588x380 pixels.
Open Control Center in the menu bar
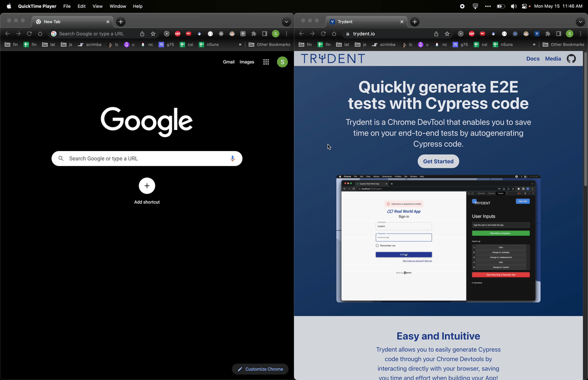click(x=525, y=6)
